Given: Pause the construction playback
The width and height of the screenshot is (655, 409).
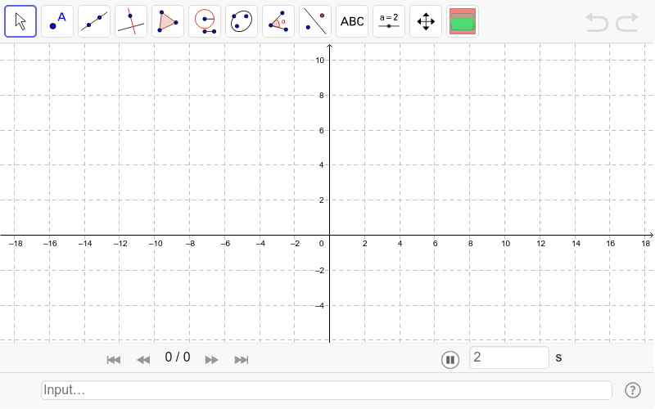Looking at the screenshot, I should click(450, 360).
